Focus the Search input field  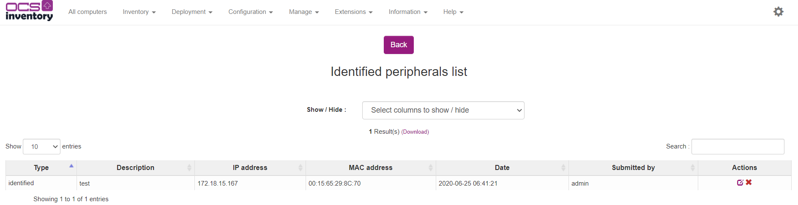(x=738, y=146)
